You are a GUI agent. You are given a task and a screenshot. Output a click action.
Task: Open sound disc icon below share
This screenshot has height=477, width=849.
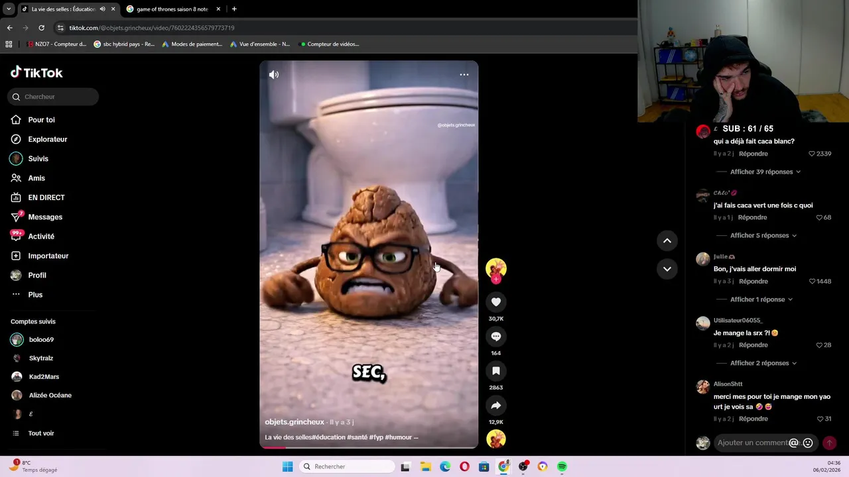[x=496, y=439]
